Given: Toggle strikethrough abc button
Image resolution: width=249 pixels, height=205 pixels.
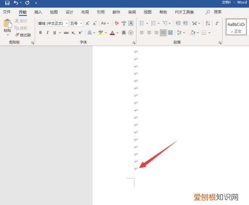Looking at the screenshot, I should point(66,33).
